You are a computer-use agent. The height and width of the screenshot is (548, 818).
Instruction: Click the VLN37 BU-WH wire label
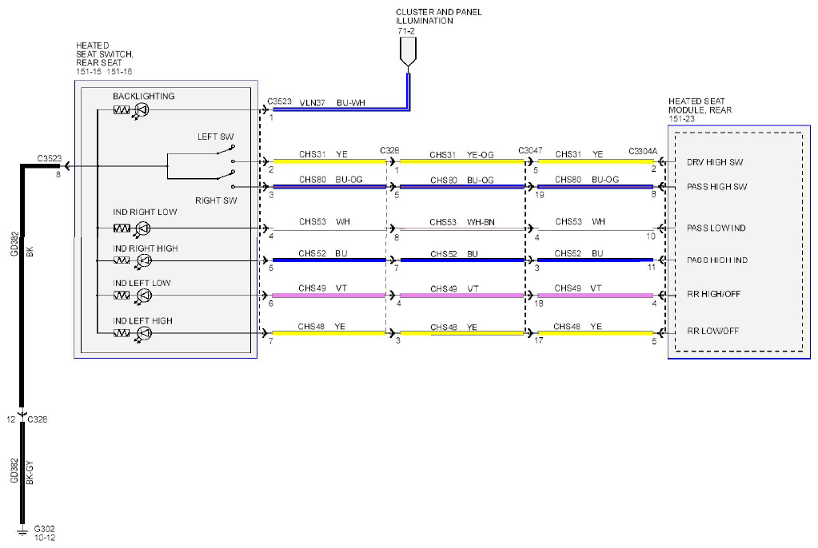coord(333,103)
